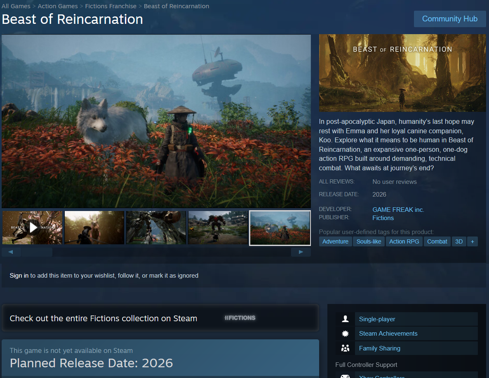Viewport: 489px width, 378px height.
Task: Select the mechanical beast close-up thumbnail
Action: tap(156, 228)
